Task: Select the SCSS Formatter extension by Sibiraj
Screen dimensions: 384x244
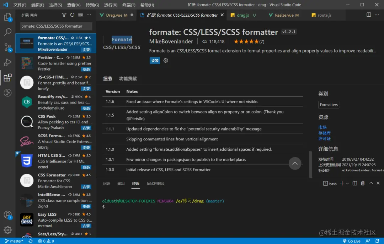Action: tap(56, 142)
